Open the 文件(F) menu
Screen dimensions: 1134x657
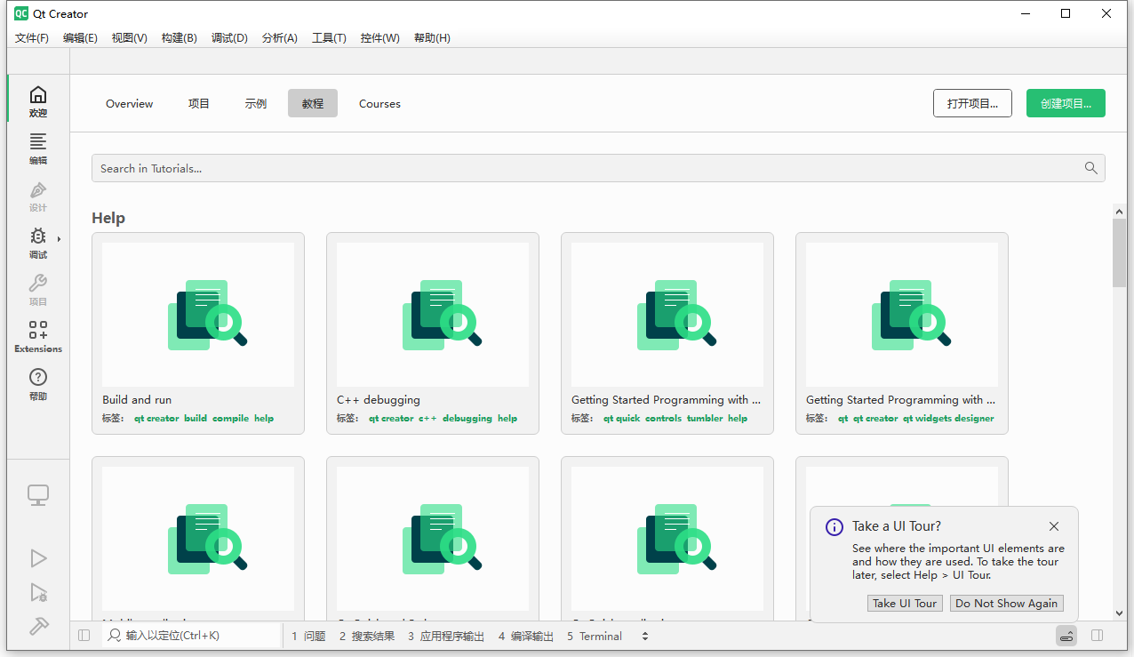(32, 38)
